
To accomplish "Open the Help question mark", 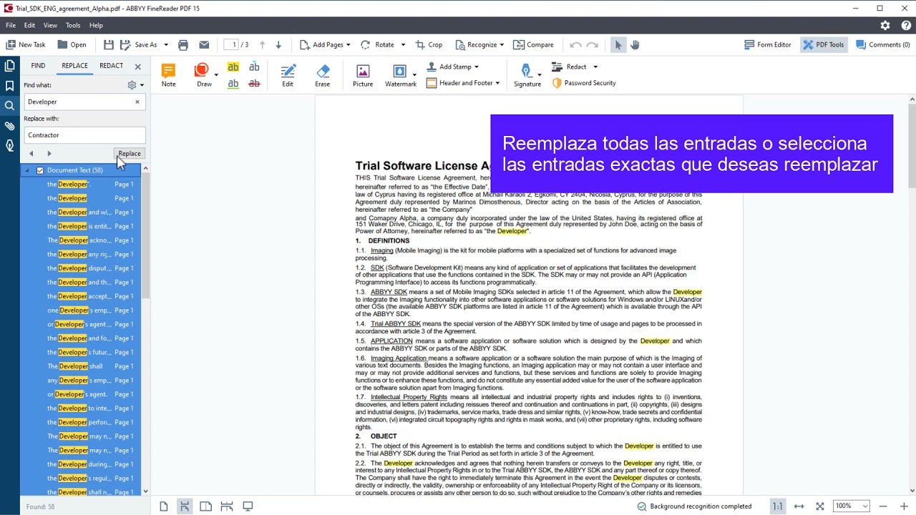I will pyautogui.click(x=906, y=25).
